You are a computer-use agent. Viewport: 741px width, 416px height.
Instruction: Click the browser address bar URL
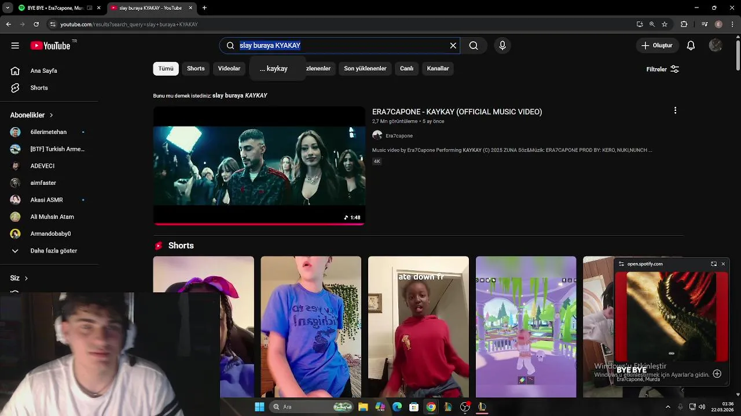129,24
